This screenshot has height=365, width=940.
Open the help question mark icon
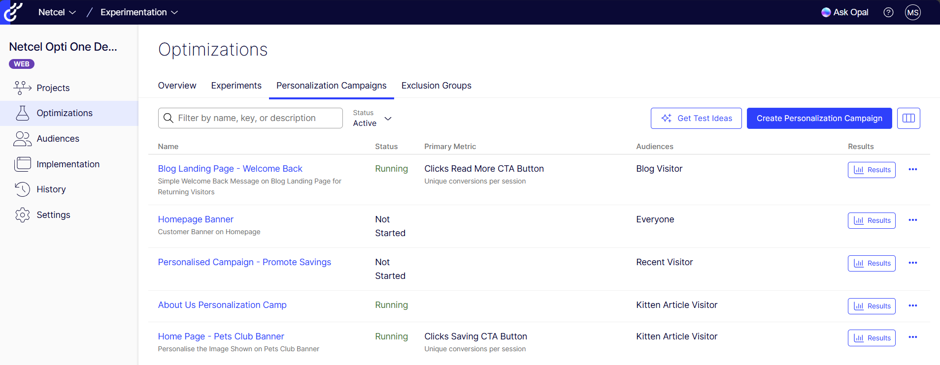click(888, 12)
